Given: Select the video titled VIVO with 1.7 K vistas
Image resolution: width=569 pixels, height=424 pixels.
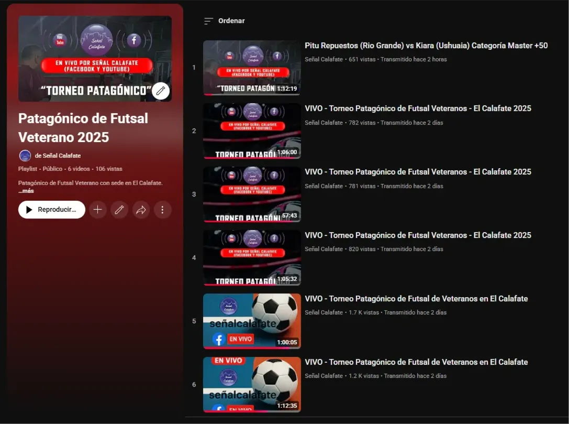Looking at the screenshot, I should pos(415,298).
